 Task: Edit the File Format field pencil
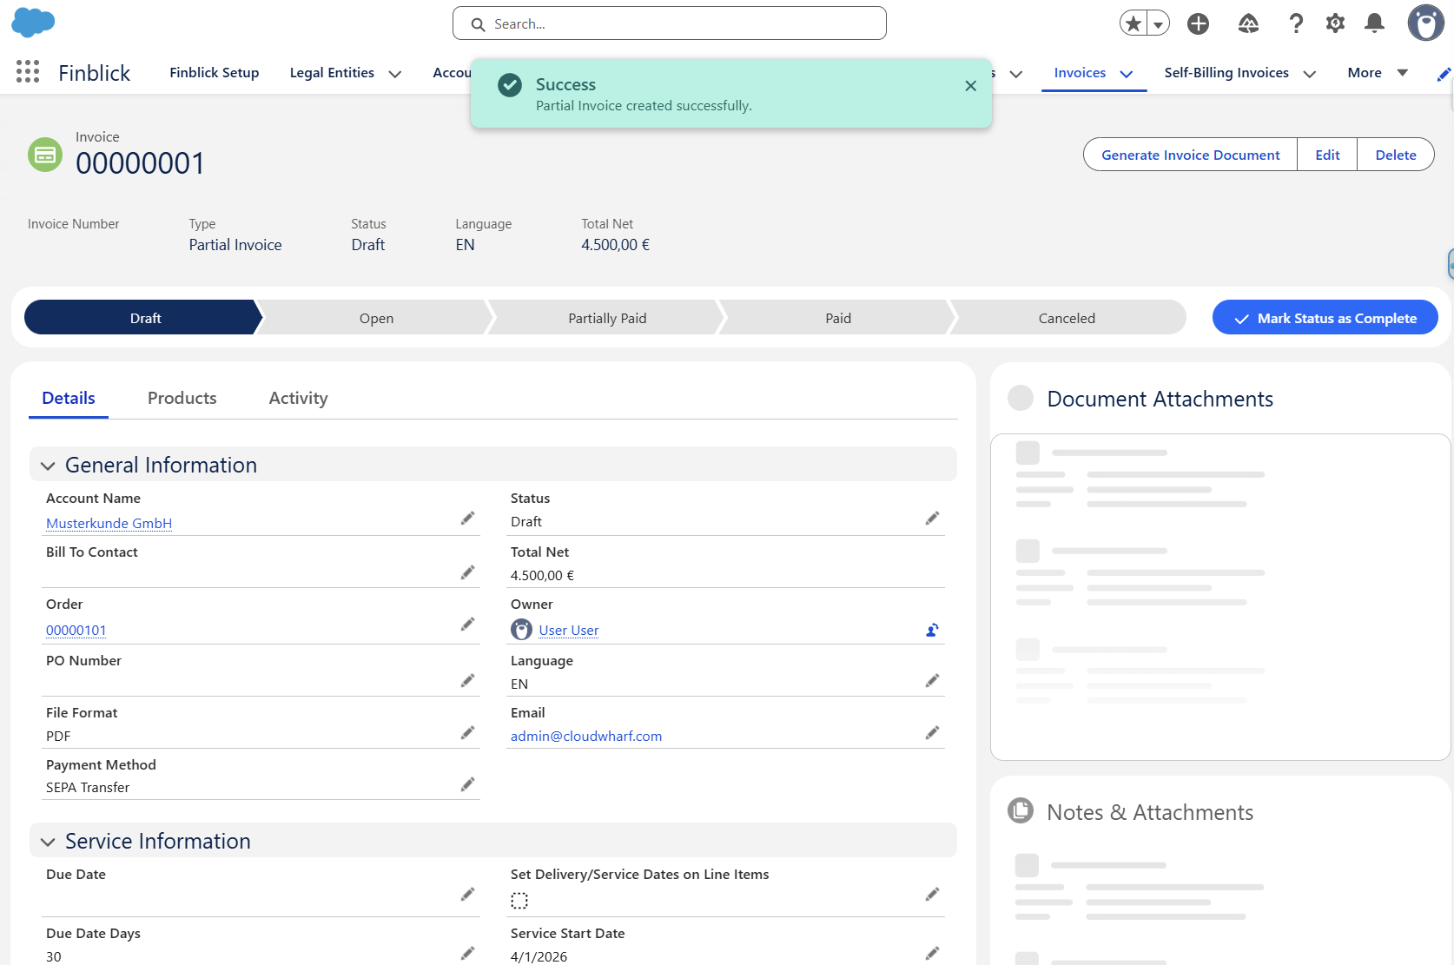coord(467,733)
